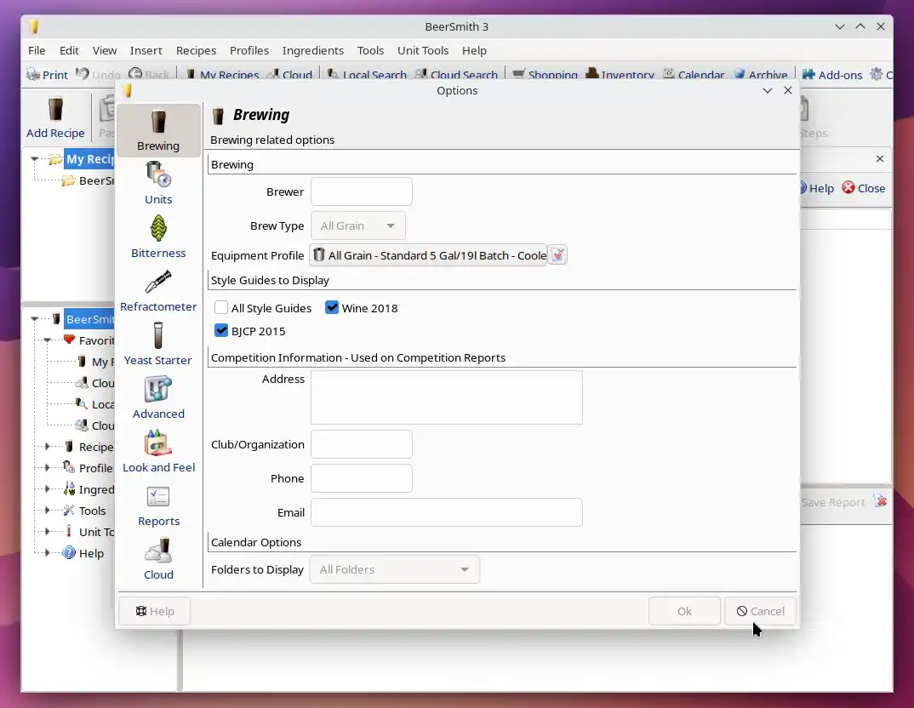The height and width of the screenshot is (708, 914).
Task: Click the Address text area
Action: 447,397
